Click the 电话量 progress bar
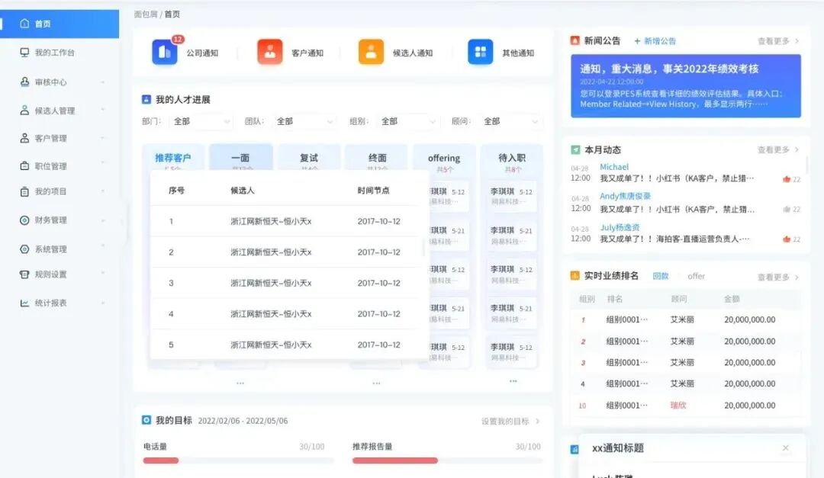 point(238,460)
